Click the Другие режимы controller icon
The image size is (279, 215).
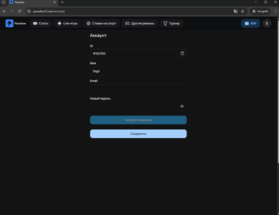click(x=127, y=23)
